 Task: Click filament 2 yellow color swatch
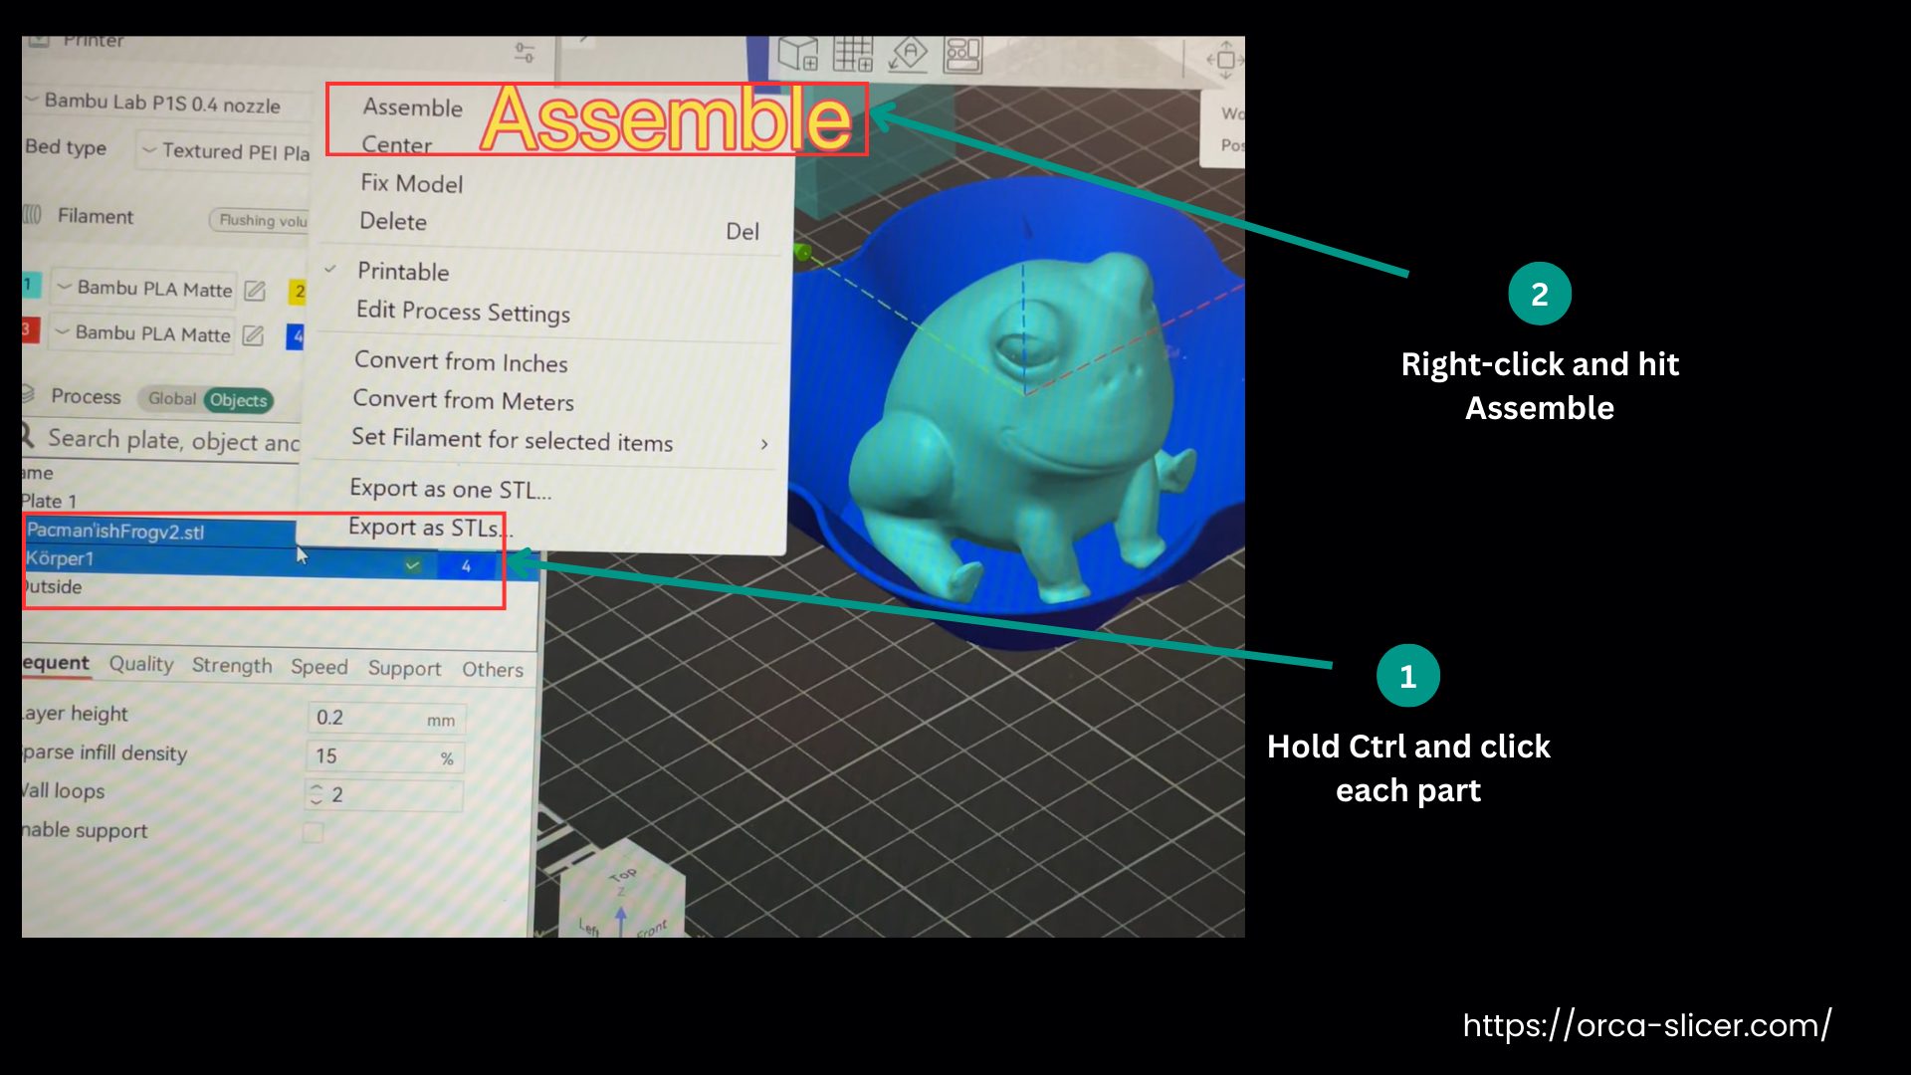(x=298, y=291)
